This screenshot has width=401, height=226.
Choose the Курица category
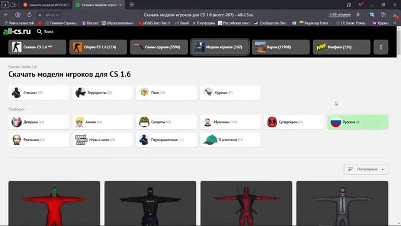click(x=230, y=92)
